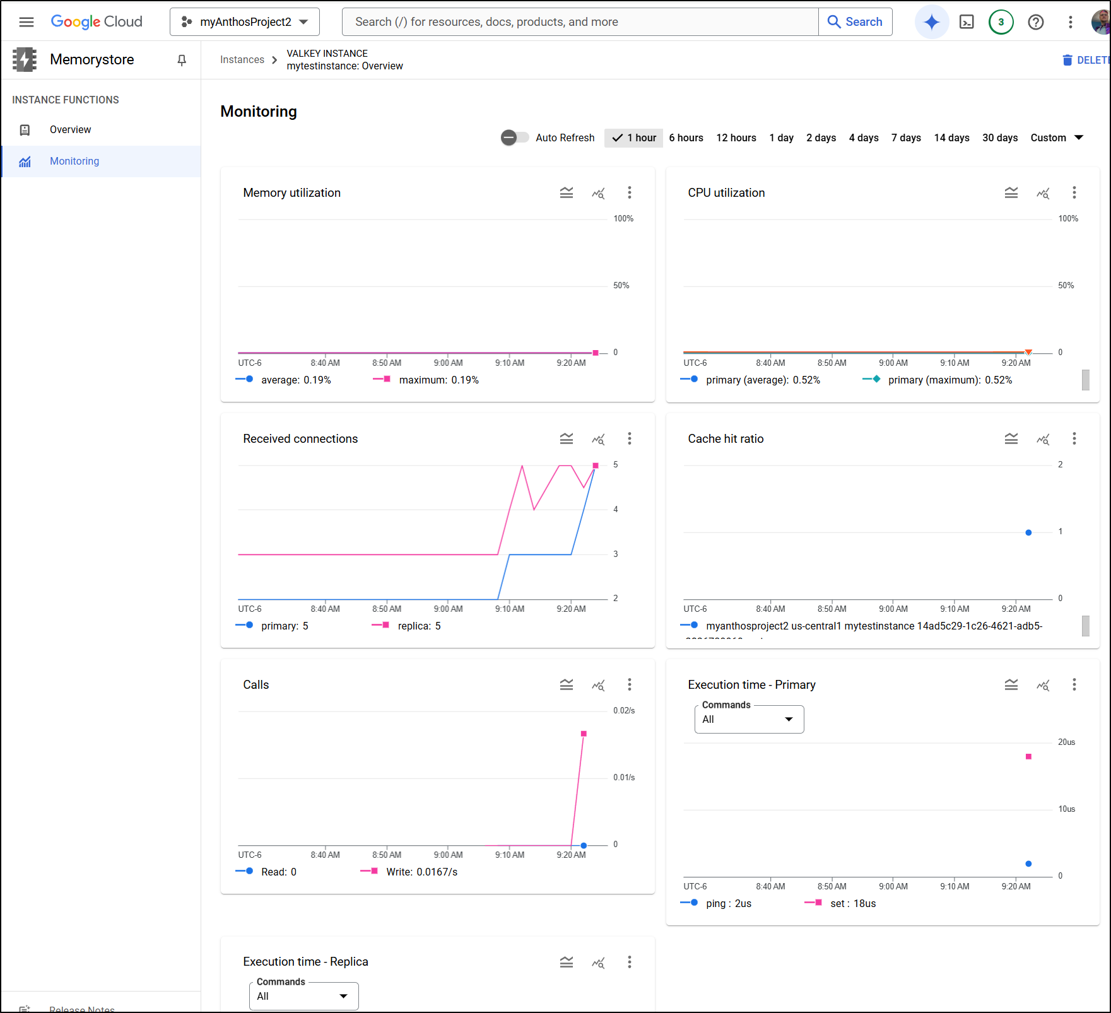The width and height of the screenshot is (1111, 1013).
Task: Explore data for Cache hit ratio chart
Action: [1043, 439]
